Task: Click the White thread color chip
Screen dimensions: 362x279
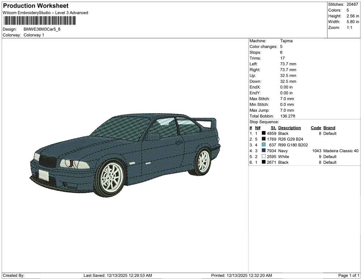Action: [264, 156]
